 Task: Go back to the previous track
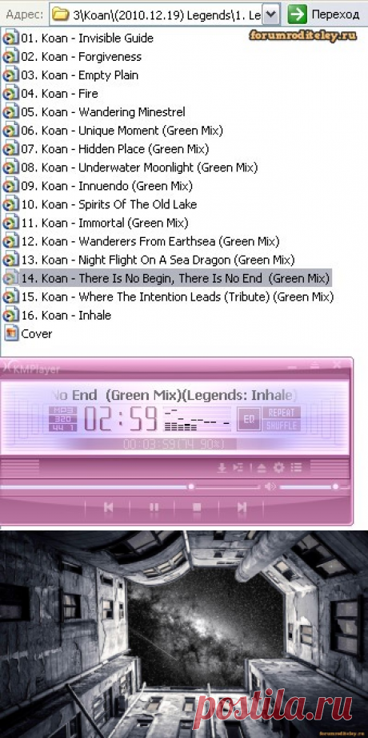pyautogui.click(x=109, y=507)
